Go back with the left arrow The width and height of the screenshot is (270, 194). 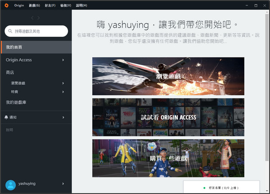tap(31, 18)
